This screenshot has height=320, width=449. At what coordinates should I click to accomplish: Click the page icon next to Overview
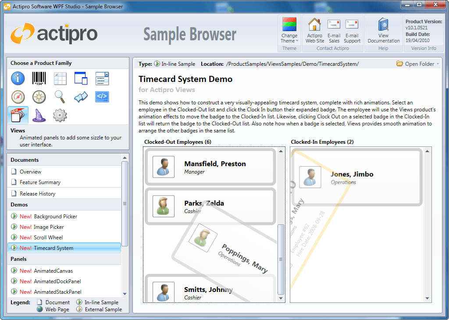[x=14, y=171]
